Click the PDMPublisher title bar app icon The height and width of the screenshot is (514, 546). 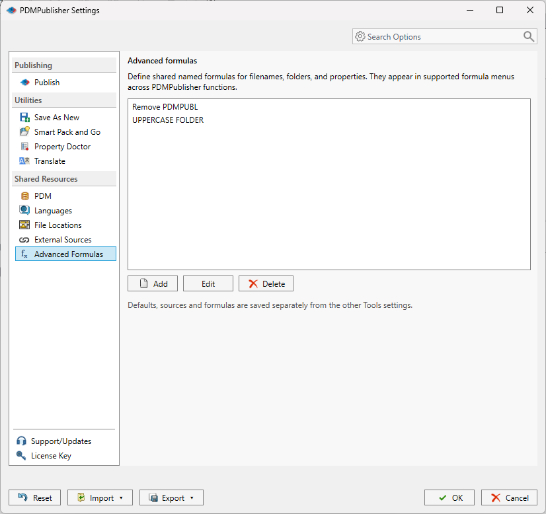[11, 11]
